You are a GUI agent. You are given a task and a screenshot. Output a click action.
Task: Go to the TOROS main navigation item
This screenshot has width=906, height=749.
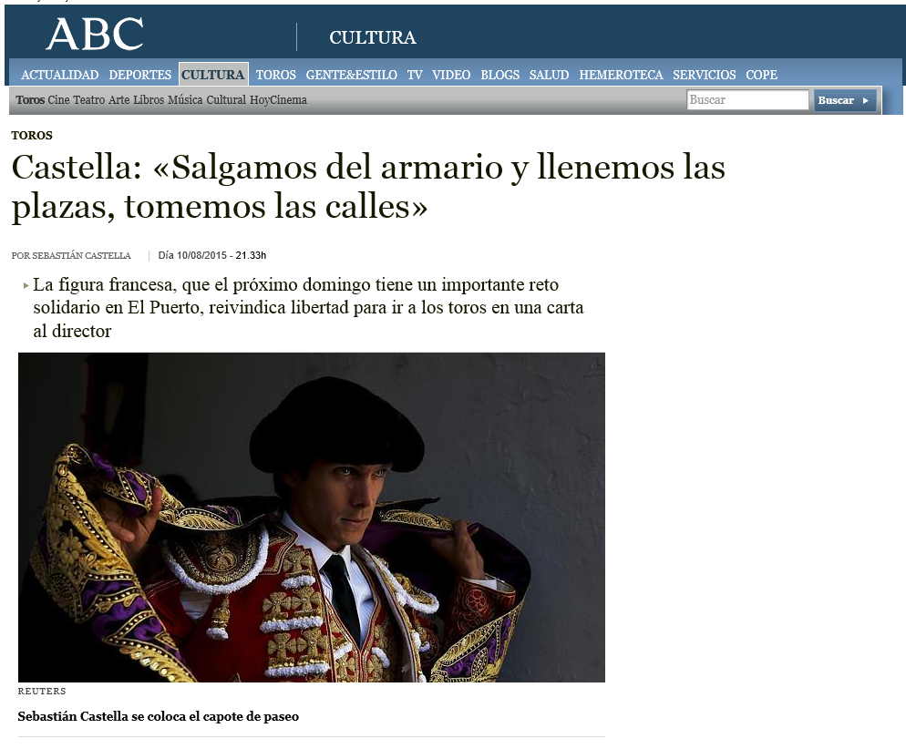click(275, 75)
